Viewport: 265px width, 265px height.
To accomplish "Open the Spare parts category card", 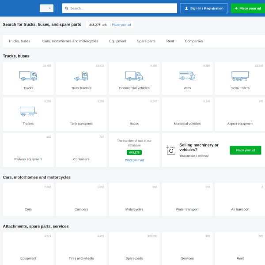I will [134, 249].
